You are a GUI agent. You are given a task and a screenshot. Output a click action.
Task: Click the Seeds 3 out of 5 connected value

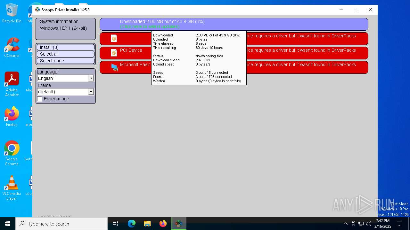212,73
